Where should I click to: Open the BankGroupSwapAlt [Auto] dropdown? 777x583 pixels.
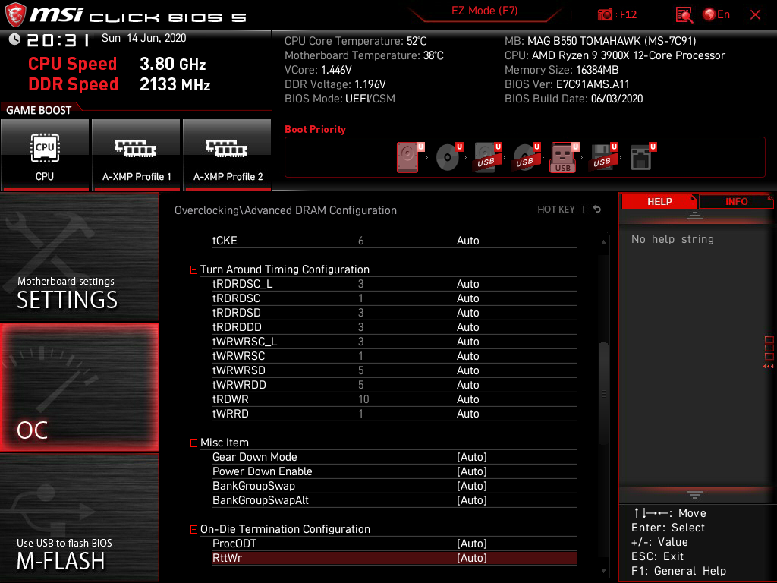tap(472, 500)
